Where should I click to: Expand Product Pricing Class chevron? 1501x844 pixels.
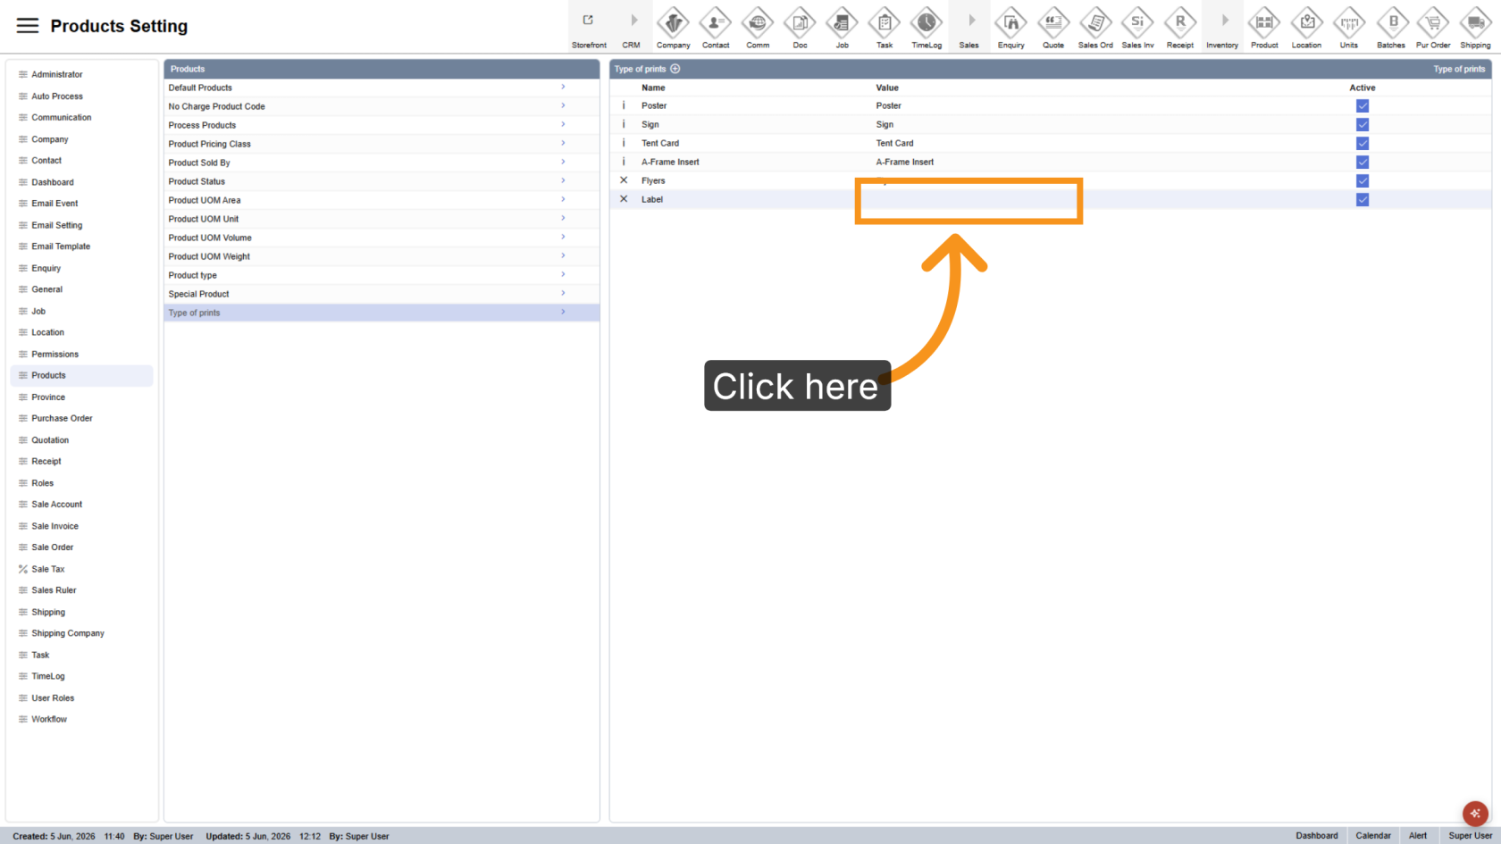tap(563, 144)
